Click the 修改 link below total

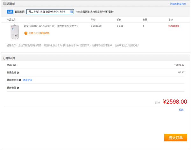[x=181, y=110]
